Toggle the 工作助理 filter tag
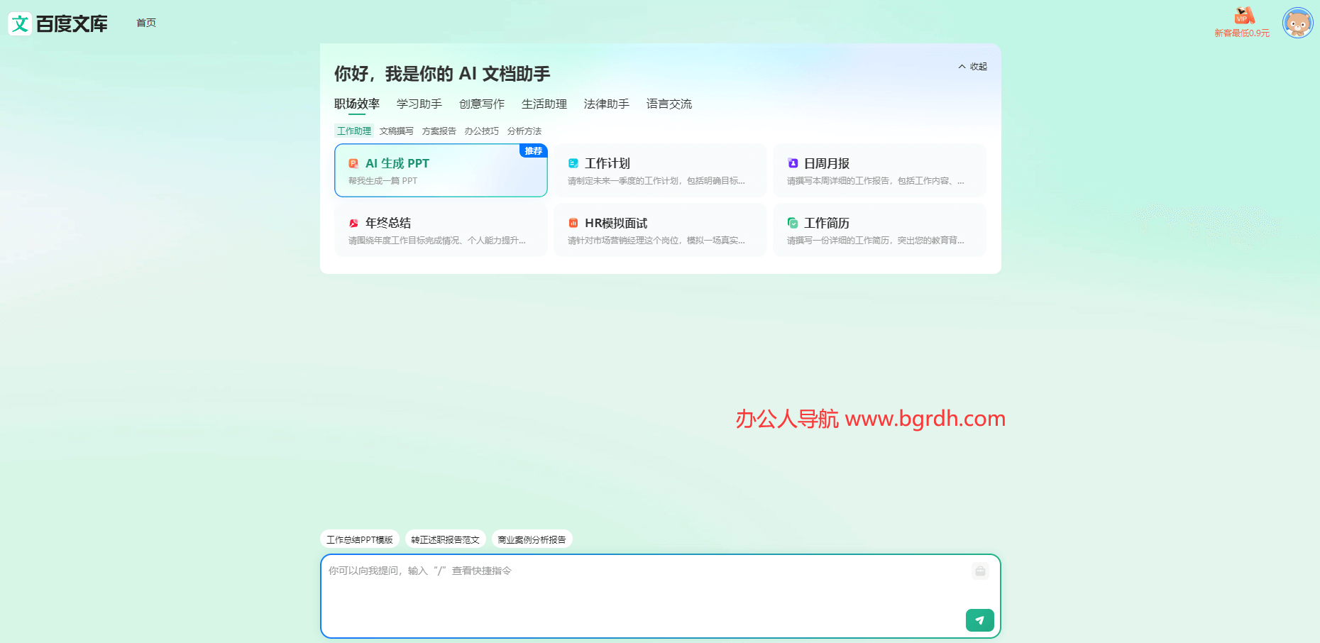The width and height of the screenshot is (1320, 643). point(353,131)
